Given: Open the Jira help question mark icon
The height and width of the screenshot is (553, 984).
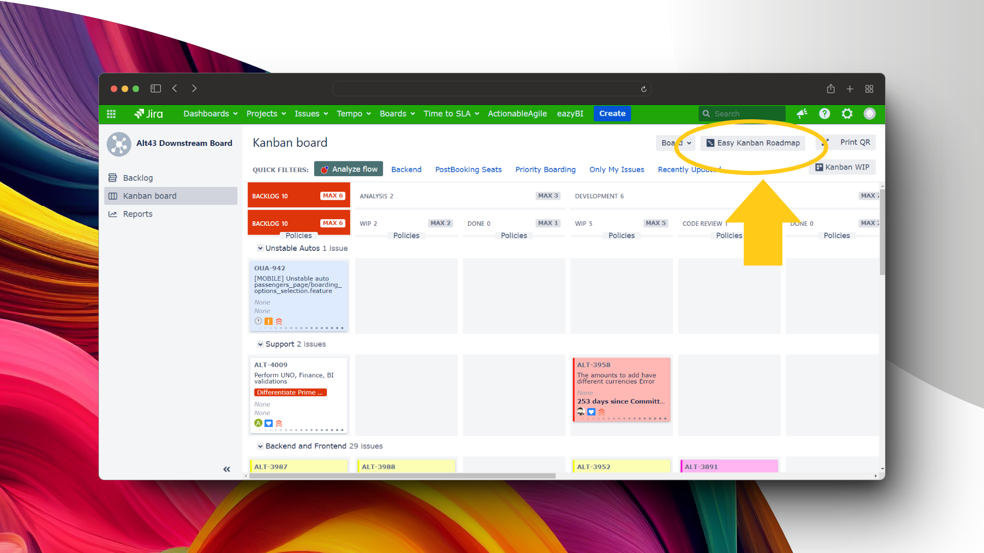Looking at the screenshot, I should coord(825,114).
